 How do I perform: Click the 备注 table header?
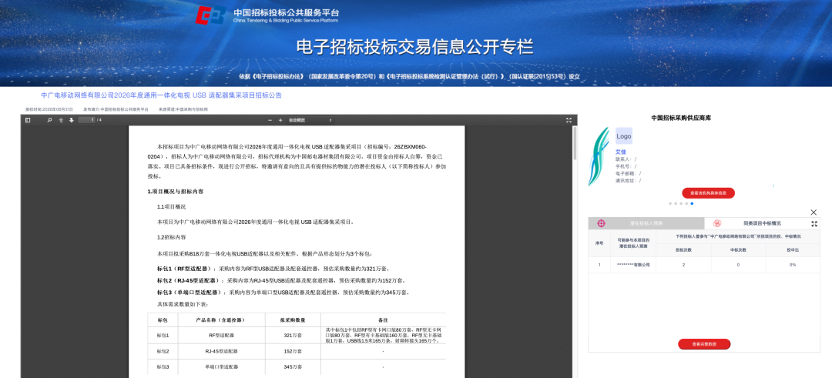click(383, 320)
